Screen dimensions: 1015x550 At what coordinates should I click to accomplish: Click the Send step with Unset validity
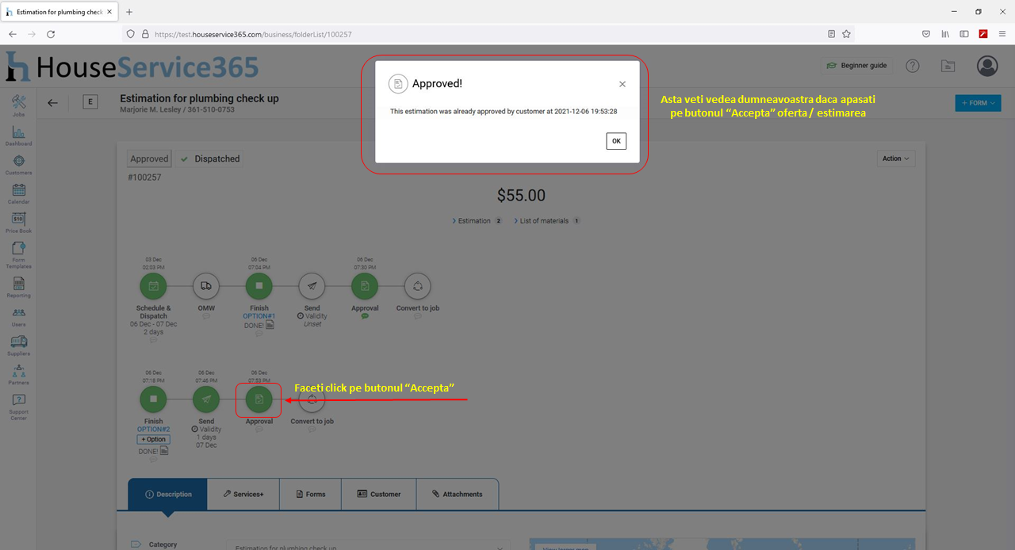[x=312, y=286]
